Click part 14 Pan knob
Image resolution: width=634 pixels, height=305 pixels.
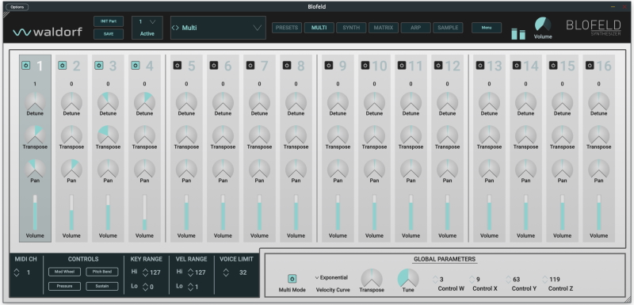[525, 169]
